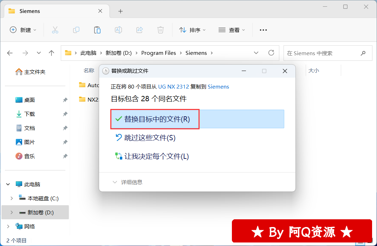Screen dimensions: 377x246
Task: Go up one folder level
Action: [x=51, y=53]
